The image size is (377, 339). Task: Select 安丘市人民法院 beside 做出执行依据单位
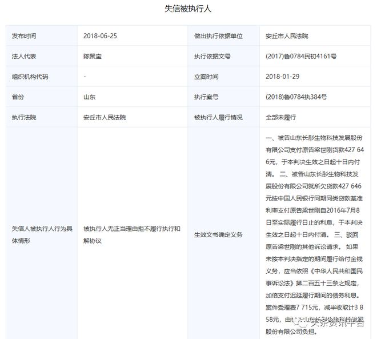tap(287, 36)
